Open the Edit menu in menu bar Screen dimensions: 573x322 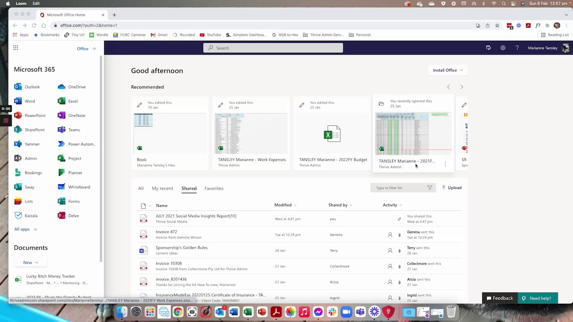click(x=36, y=4)
